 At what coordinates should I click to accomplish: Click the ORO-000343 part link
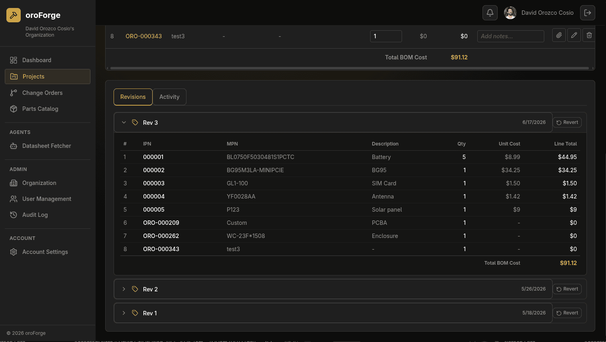click(x=143, y=36)
